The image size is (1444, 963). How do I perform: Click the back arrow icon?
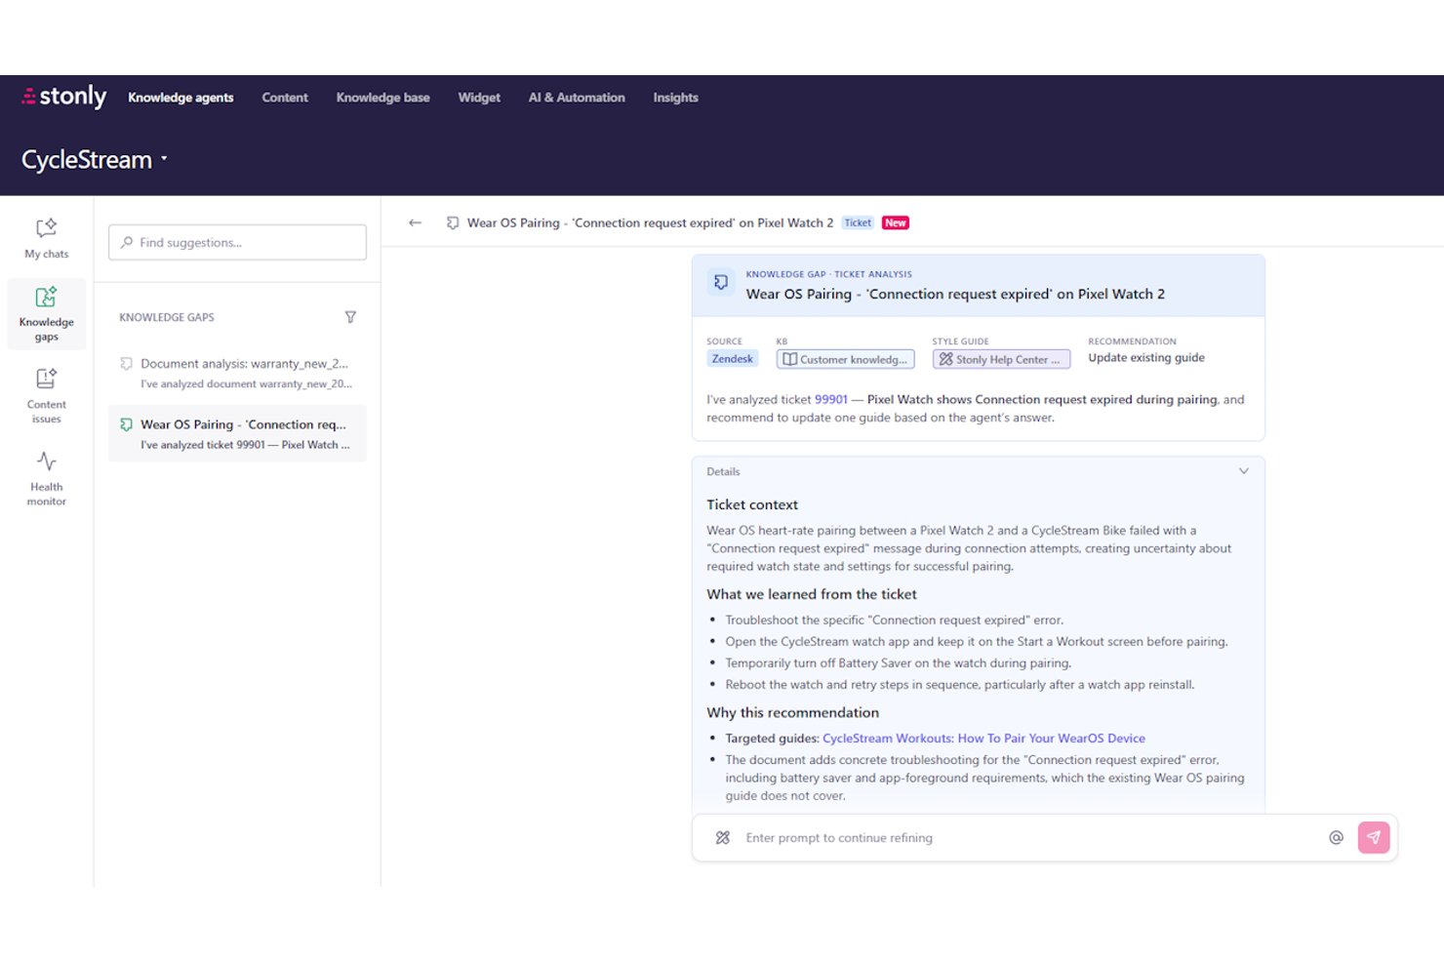point(415,222)
